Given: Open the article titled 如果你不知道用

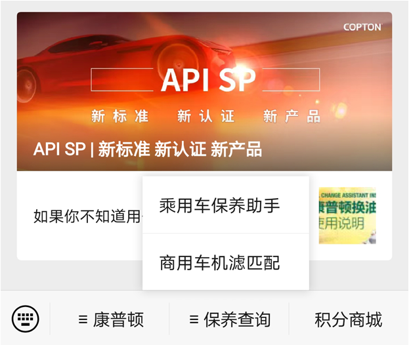Looking at the screenshot, I should (87, 216).
